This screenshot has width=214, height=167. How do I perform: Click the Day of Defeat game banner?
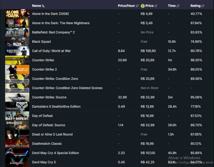17,116
